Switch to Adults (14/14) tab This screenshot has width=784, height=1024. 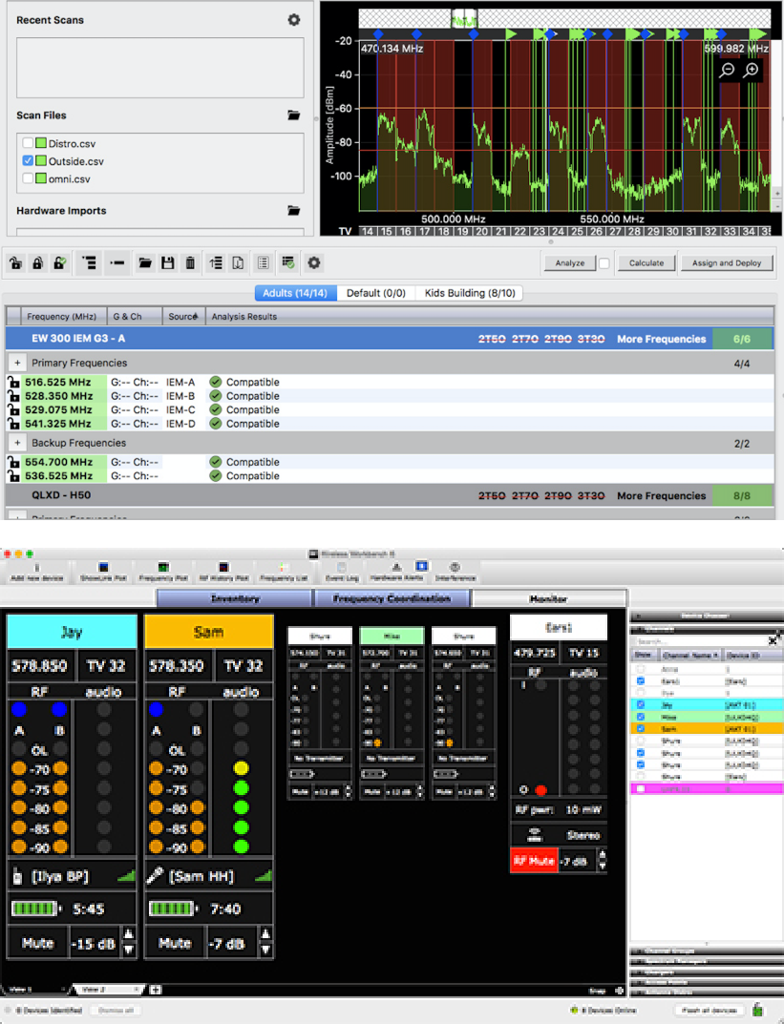pos(295,293)
